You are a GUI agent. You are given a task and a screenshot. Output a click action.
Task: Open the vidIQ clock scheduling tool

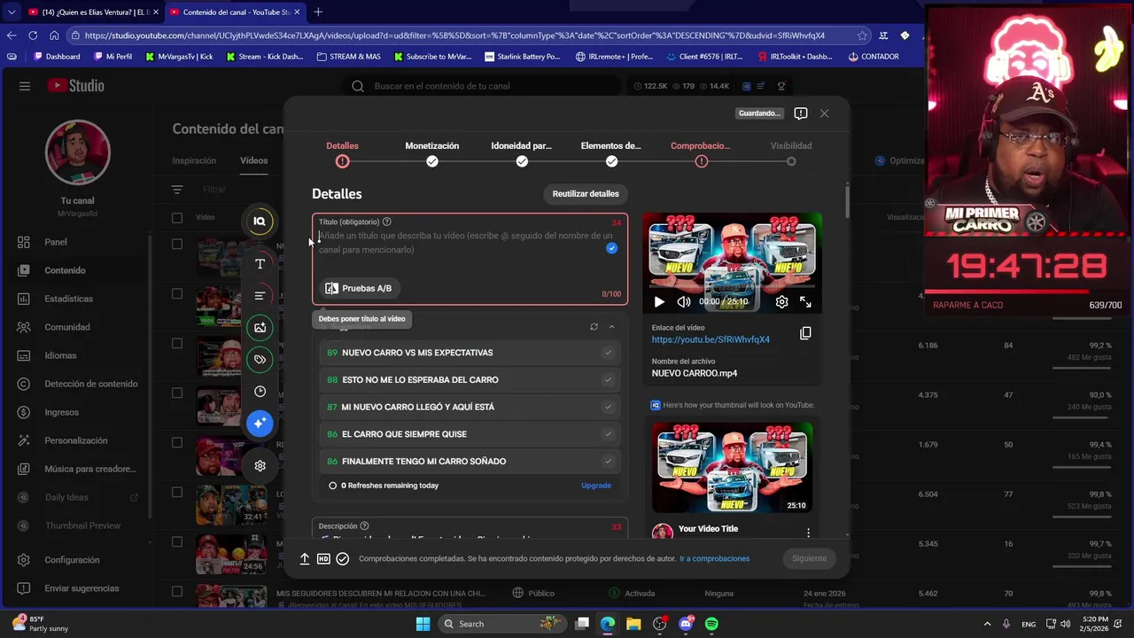click(260, 392)
